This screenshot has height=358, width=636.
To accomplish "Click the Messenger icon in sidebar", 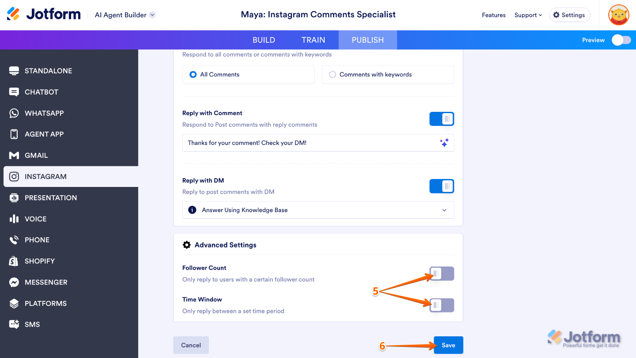I will pos(14,282).
